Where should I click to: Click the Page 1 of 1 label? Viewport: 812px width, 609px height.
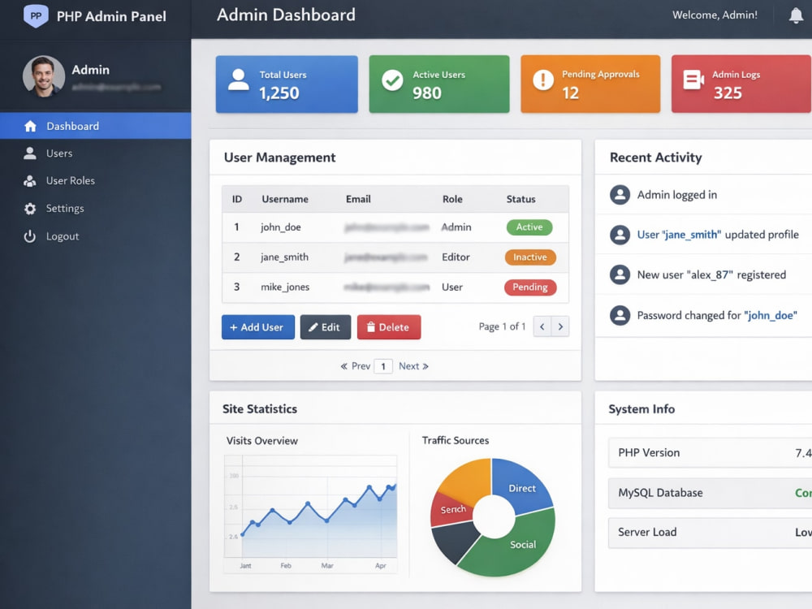(x=502, y=326)
